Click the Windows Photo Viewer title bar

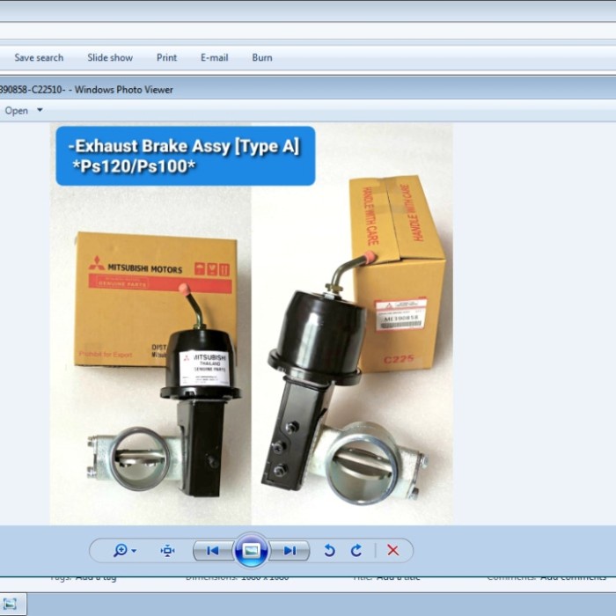tap(264, 89)
